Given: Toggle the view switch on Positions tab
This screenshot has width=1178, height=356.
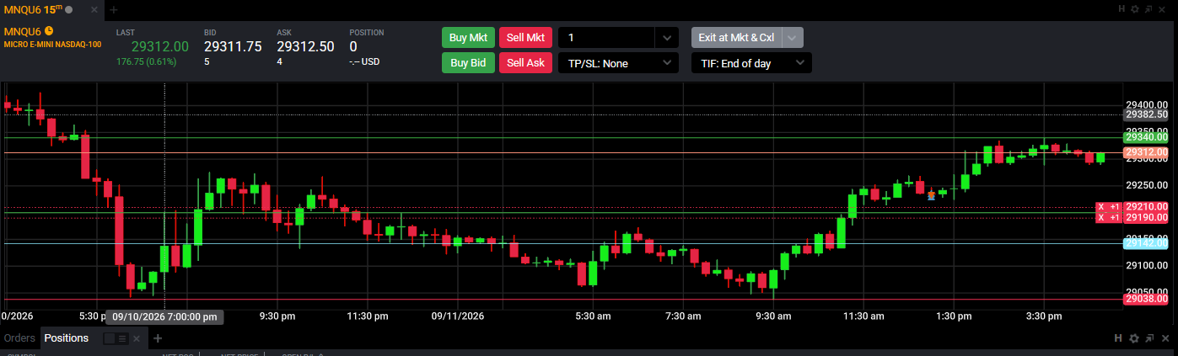Looking at the screenshot, I should coord(115,338).
